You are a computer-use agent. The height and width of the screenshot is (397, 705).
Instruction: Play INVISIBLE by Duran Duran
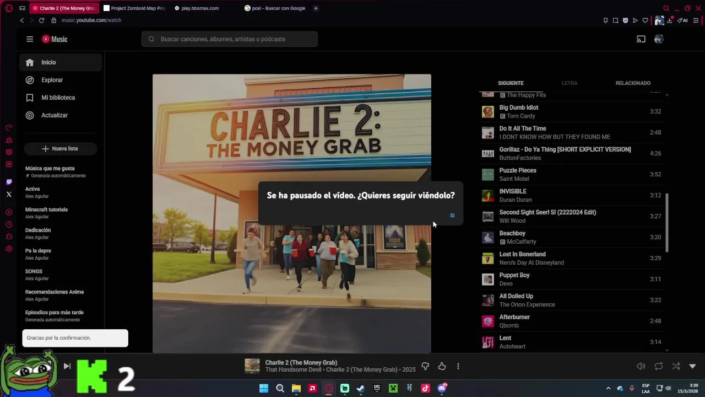pos(571,196)
